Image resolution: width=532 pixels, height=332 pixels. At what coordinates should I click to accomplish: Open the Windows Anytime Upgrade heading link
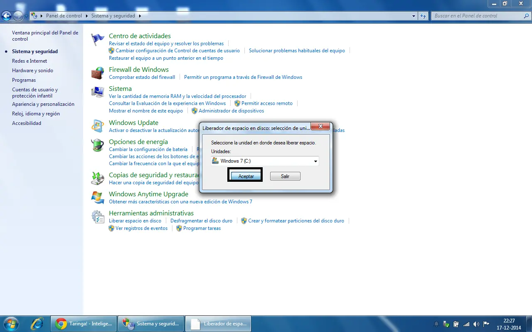click(x=148, y=194)
